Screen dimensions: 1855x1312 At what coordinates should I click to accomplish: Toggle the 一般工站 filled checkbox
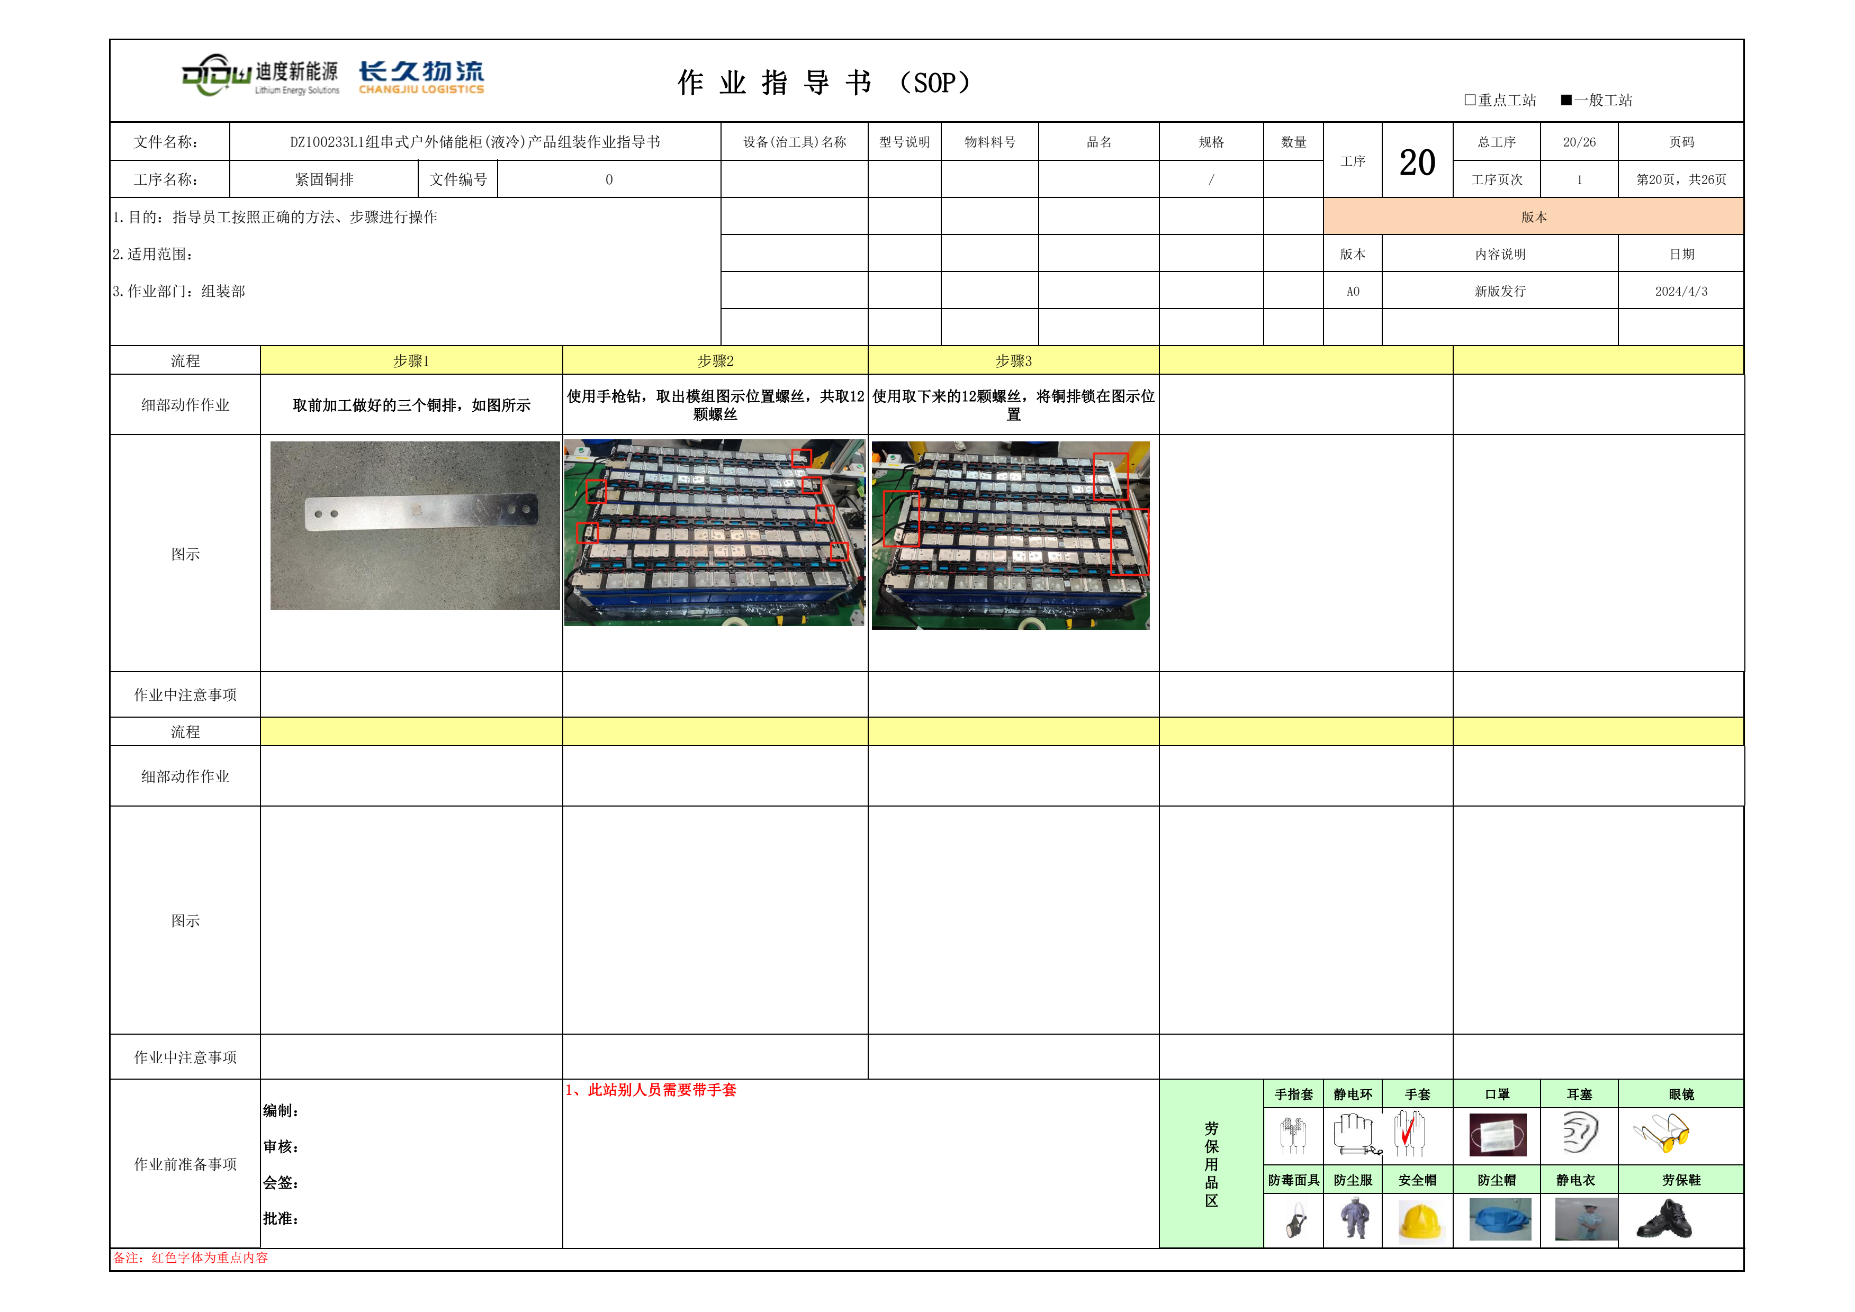pyautogui.click(x=1566, y=100)
